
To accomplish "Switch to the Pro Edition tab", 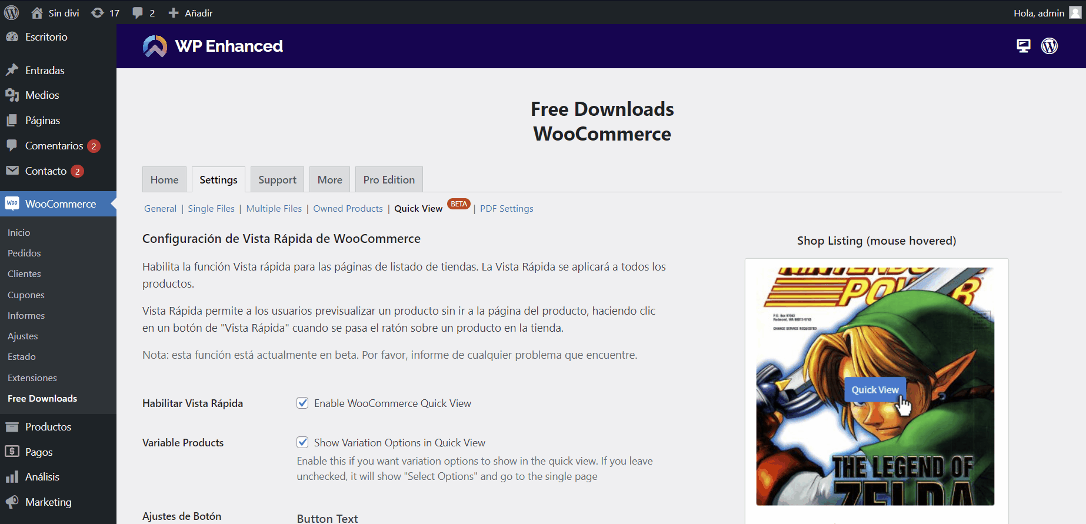I will [388, 180].
